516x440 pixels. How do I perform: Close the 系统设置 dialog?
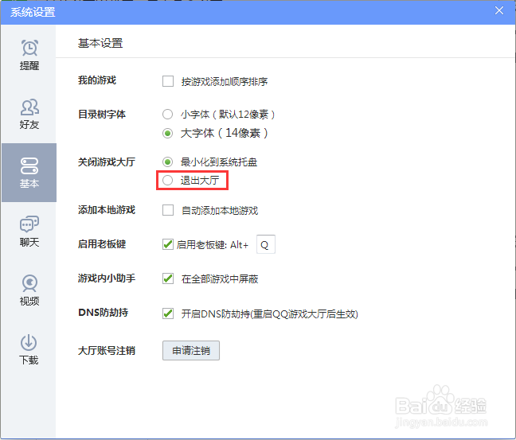click(x=499, y=10)
